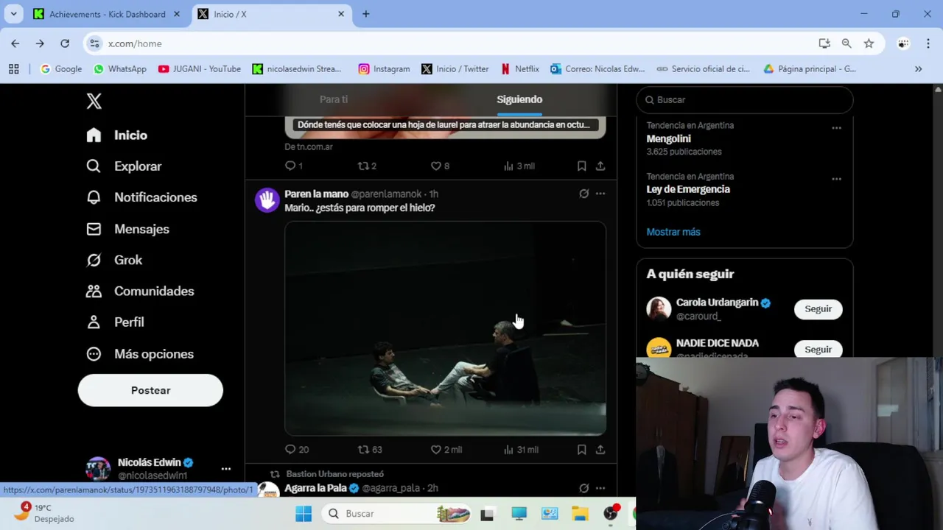Viewport: 943px width, 530px height.
Task: Go back in browser
Action: pos(15,43)
